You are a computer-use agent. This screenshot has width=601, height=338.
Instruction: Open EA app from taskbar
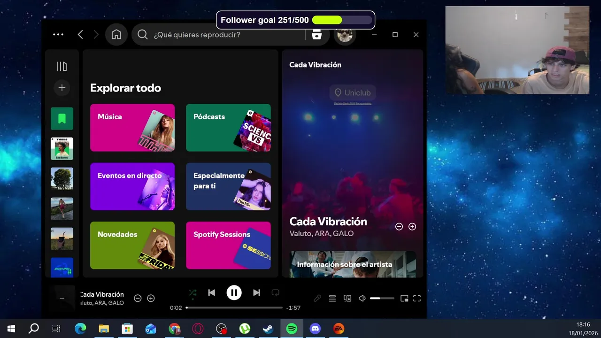[x=339, y=329]
